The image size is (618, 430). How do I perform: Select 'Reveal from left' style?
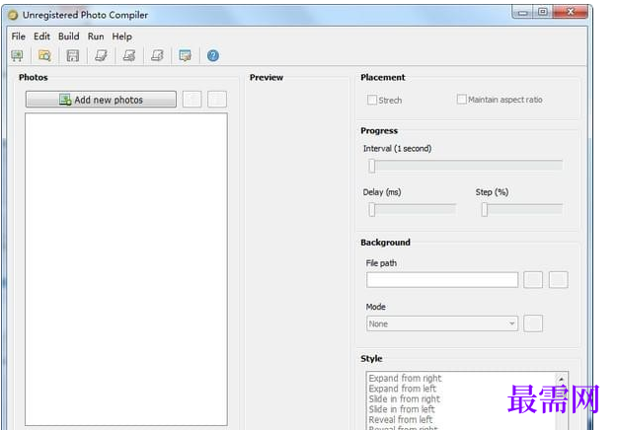pos(401,419)
